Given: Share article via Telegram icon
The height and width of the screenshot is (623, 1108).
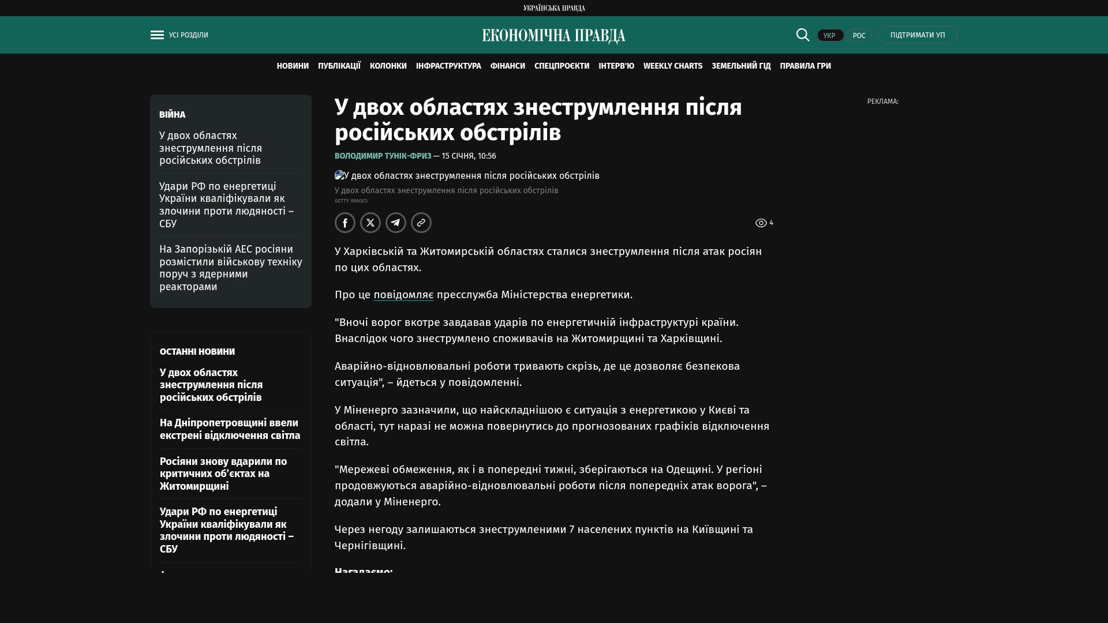Looking at the screenshot, I should (x=396, y=223).
